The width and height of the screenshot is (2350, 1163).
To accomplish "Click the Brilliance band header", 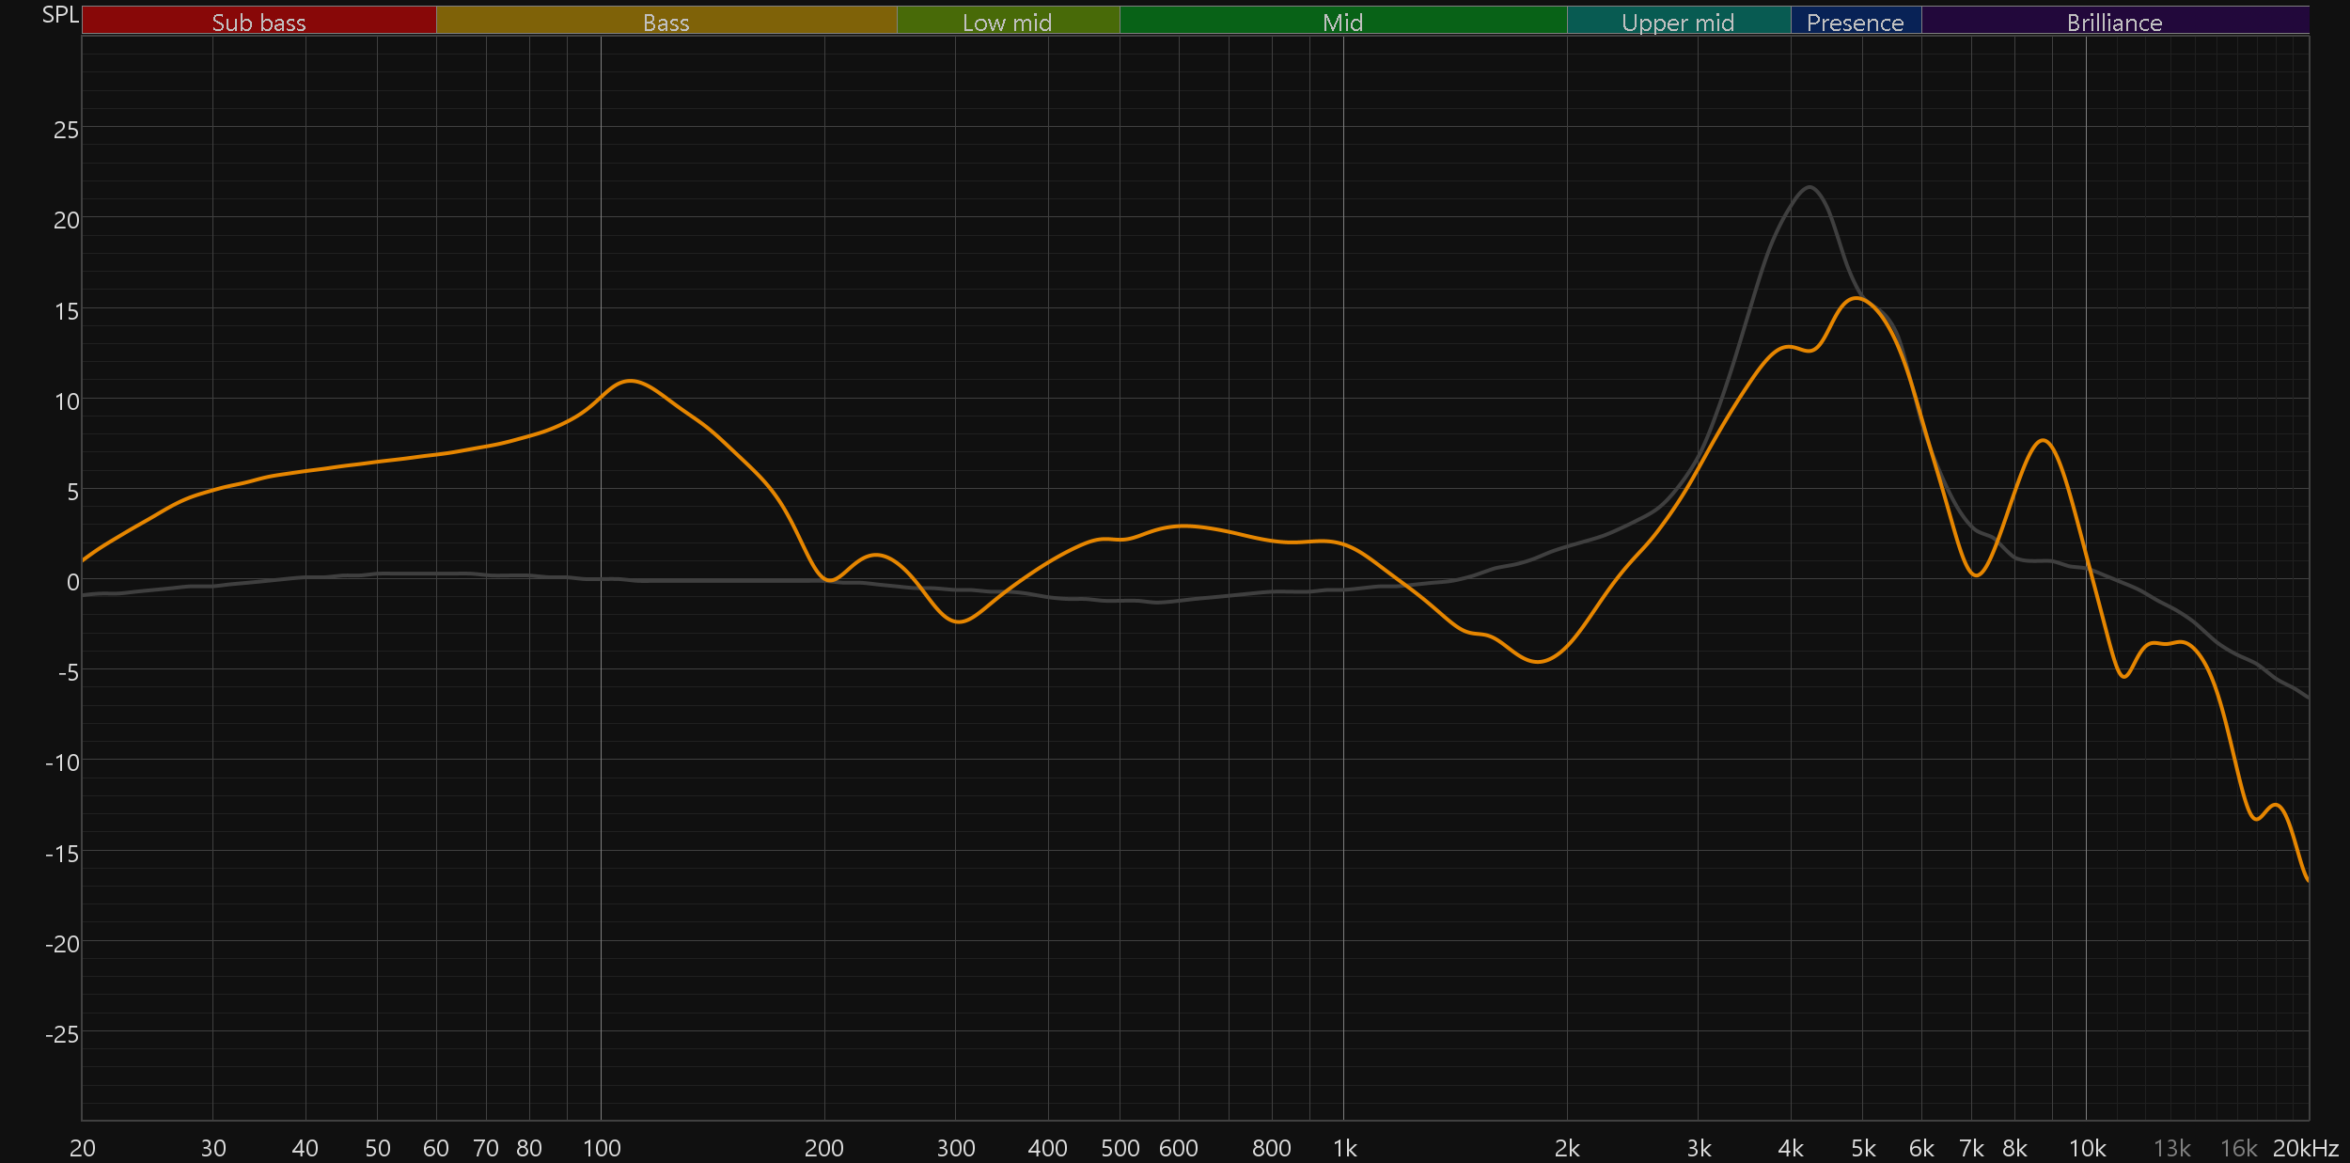I will (x=2114, y=22).
